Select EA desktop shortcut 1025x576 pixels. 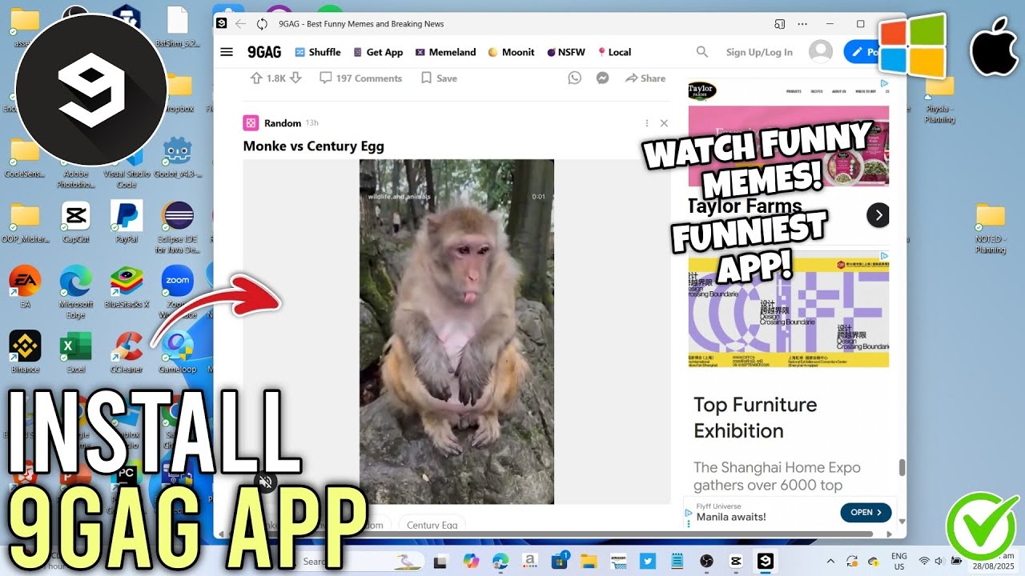pos(25,287)
